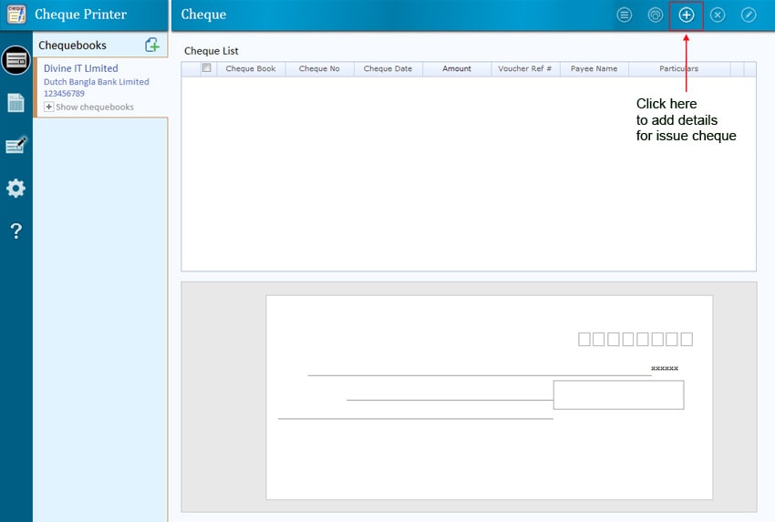The height and width of the screenshot is (522, 775).
Task: Toggle the select-all checkbox in cheque list
Action: (x=207, y=68)
